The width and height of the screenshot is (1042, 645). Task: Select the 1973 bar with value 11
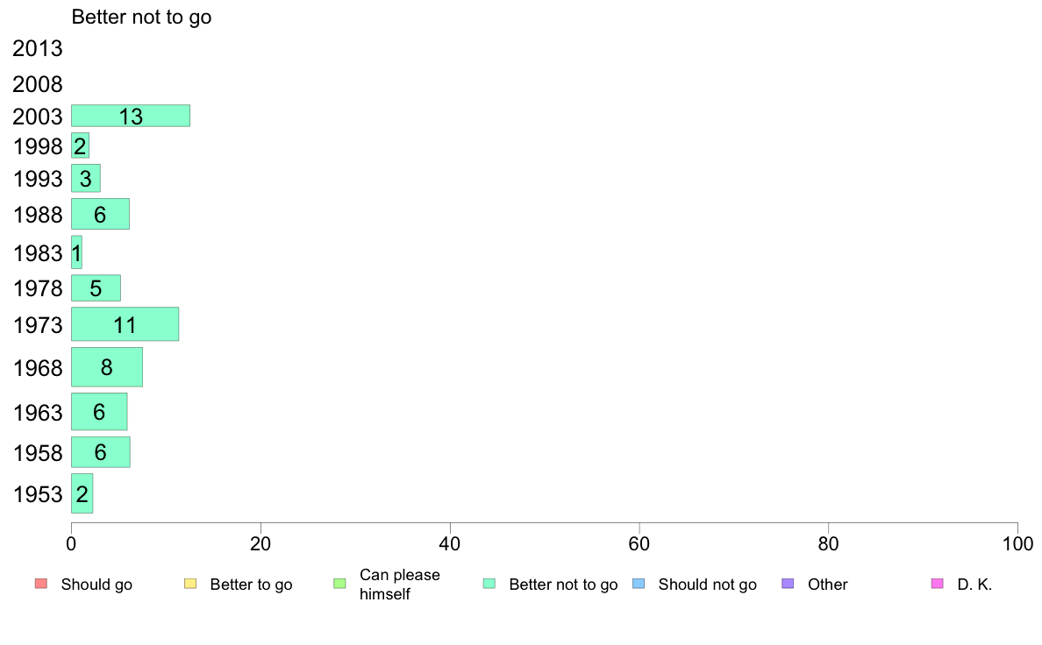(125, 324)
